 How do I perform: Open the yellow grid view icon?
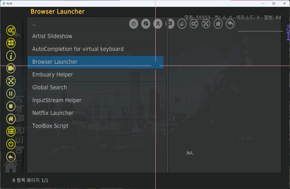tap(11, 43)
